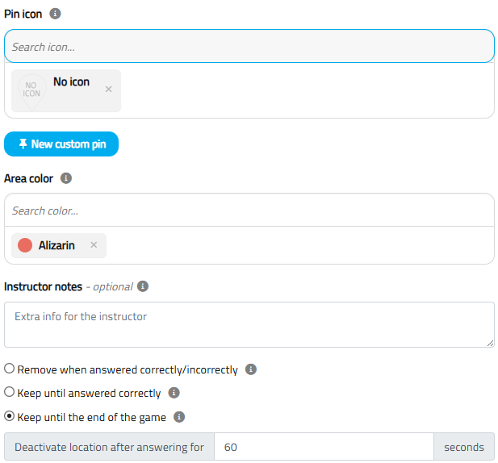Click the seconds unit label
The width and height of the screenshot is (498, 463).
(x=464, y=447)
